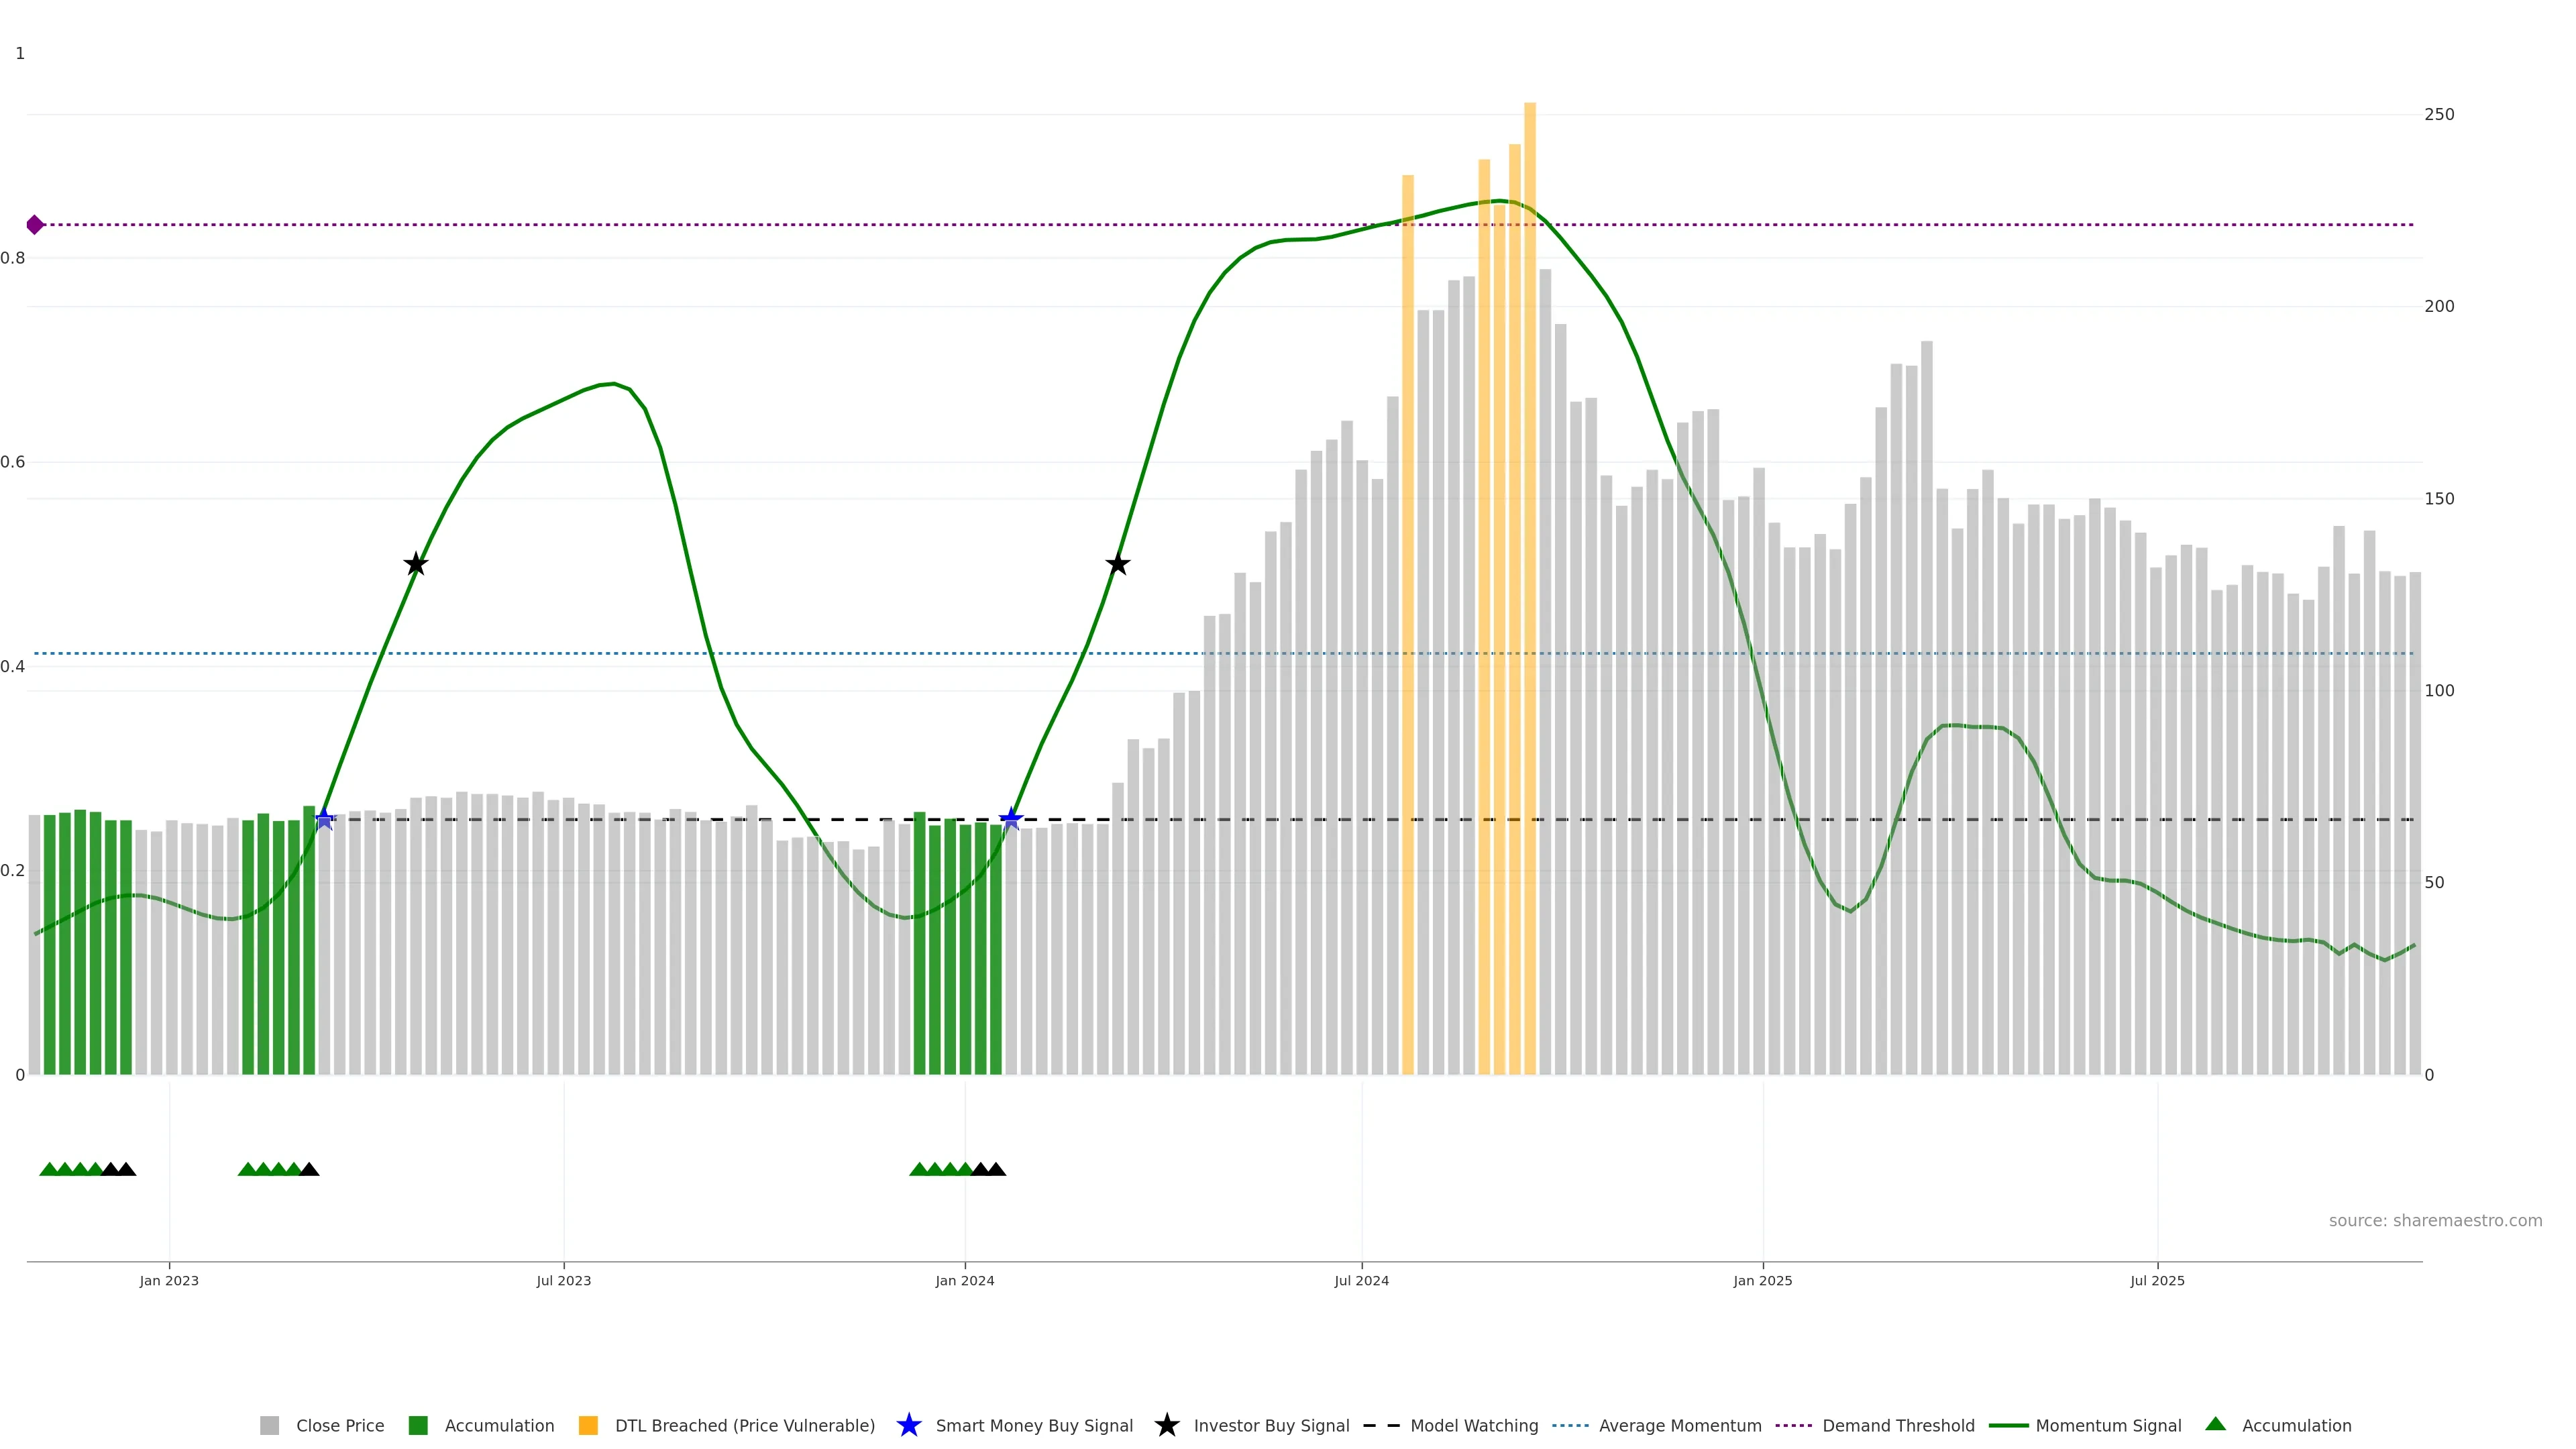The image size is (2576, 1449).
Task: Toggle Close Price legend entry
Action: (339, 1426)
